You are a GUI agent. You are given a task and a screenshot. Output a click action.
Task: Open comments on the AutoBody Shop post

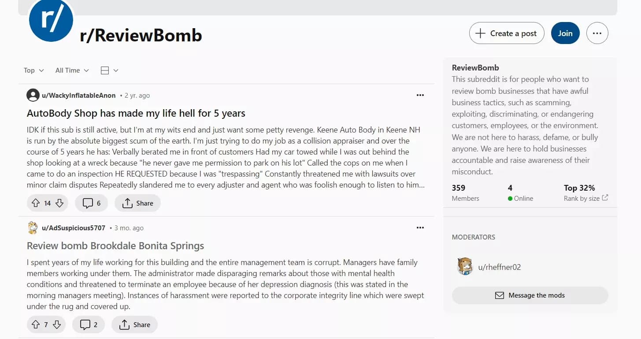pyautogui.click(x=91, y=203)
